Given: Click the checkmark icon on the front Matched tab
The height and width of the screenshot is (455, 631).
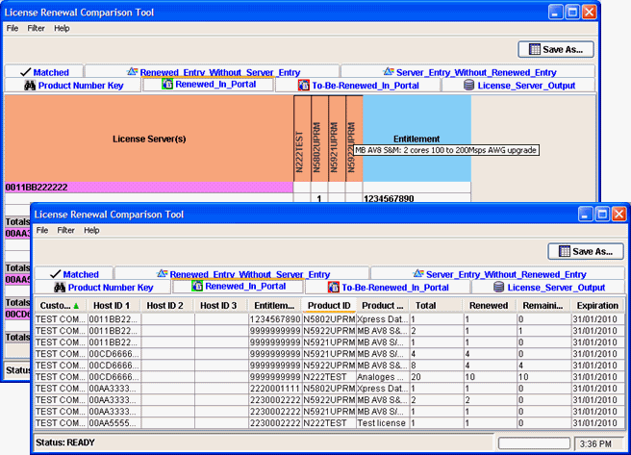Looking at the screenshot, I should tap(54, 274).
